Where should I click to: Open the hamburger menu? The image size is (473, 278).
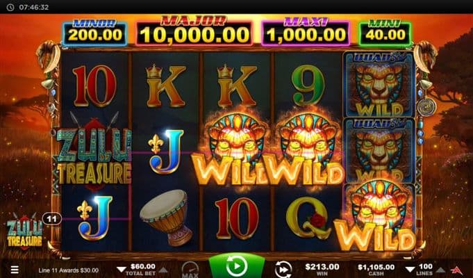tap(15, 269)
